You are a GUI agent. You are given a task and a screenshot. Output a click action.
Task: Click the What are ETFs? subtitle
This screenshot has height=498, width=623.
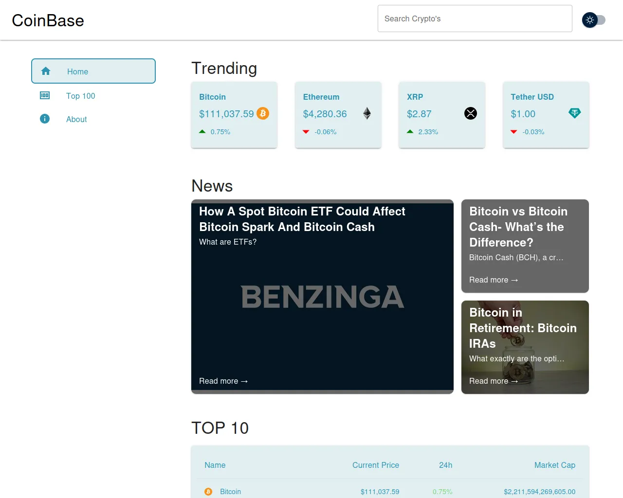click(x=228, y=242)
